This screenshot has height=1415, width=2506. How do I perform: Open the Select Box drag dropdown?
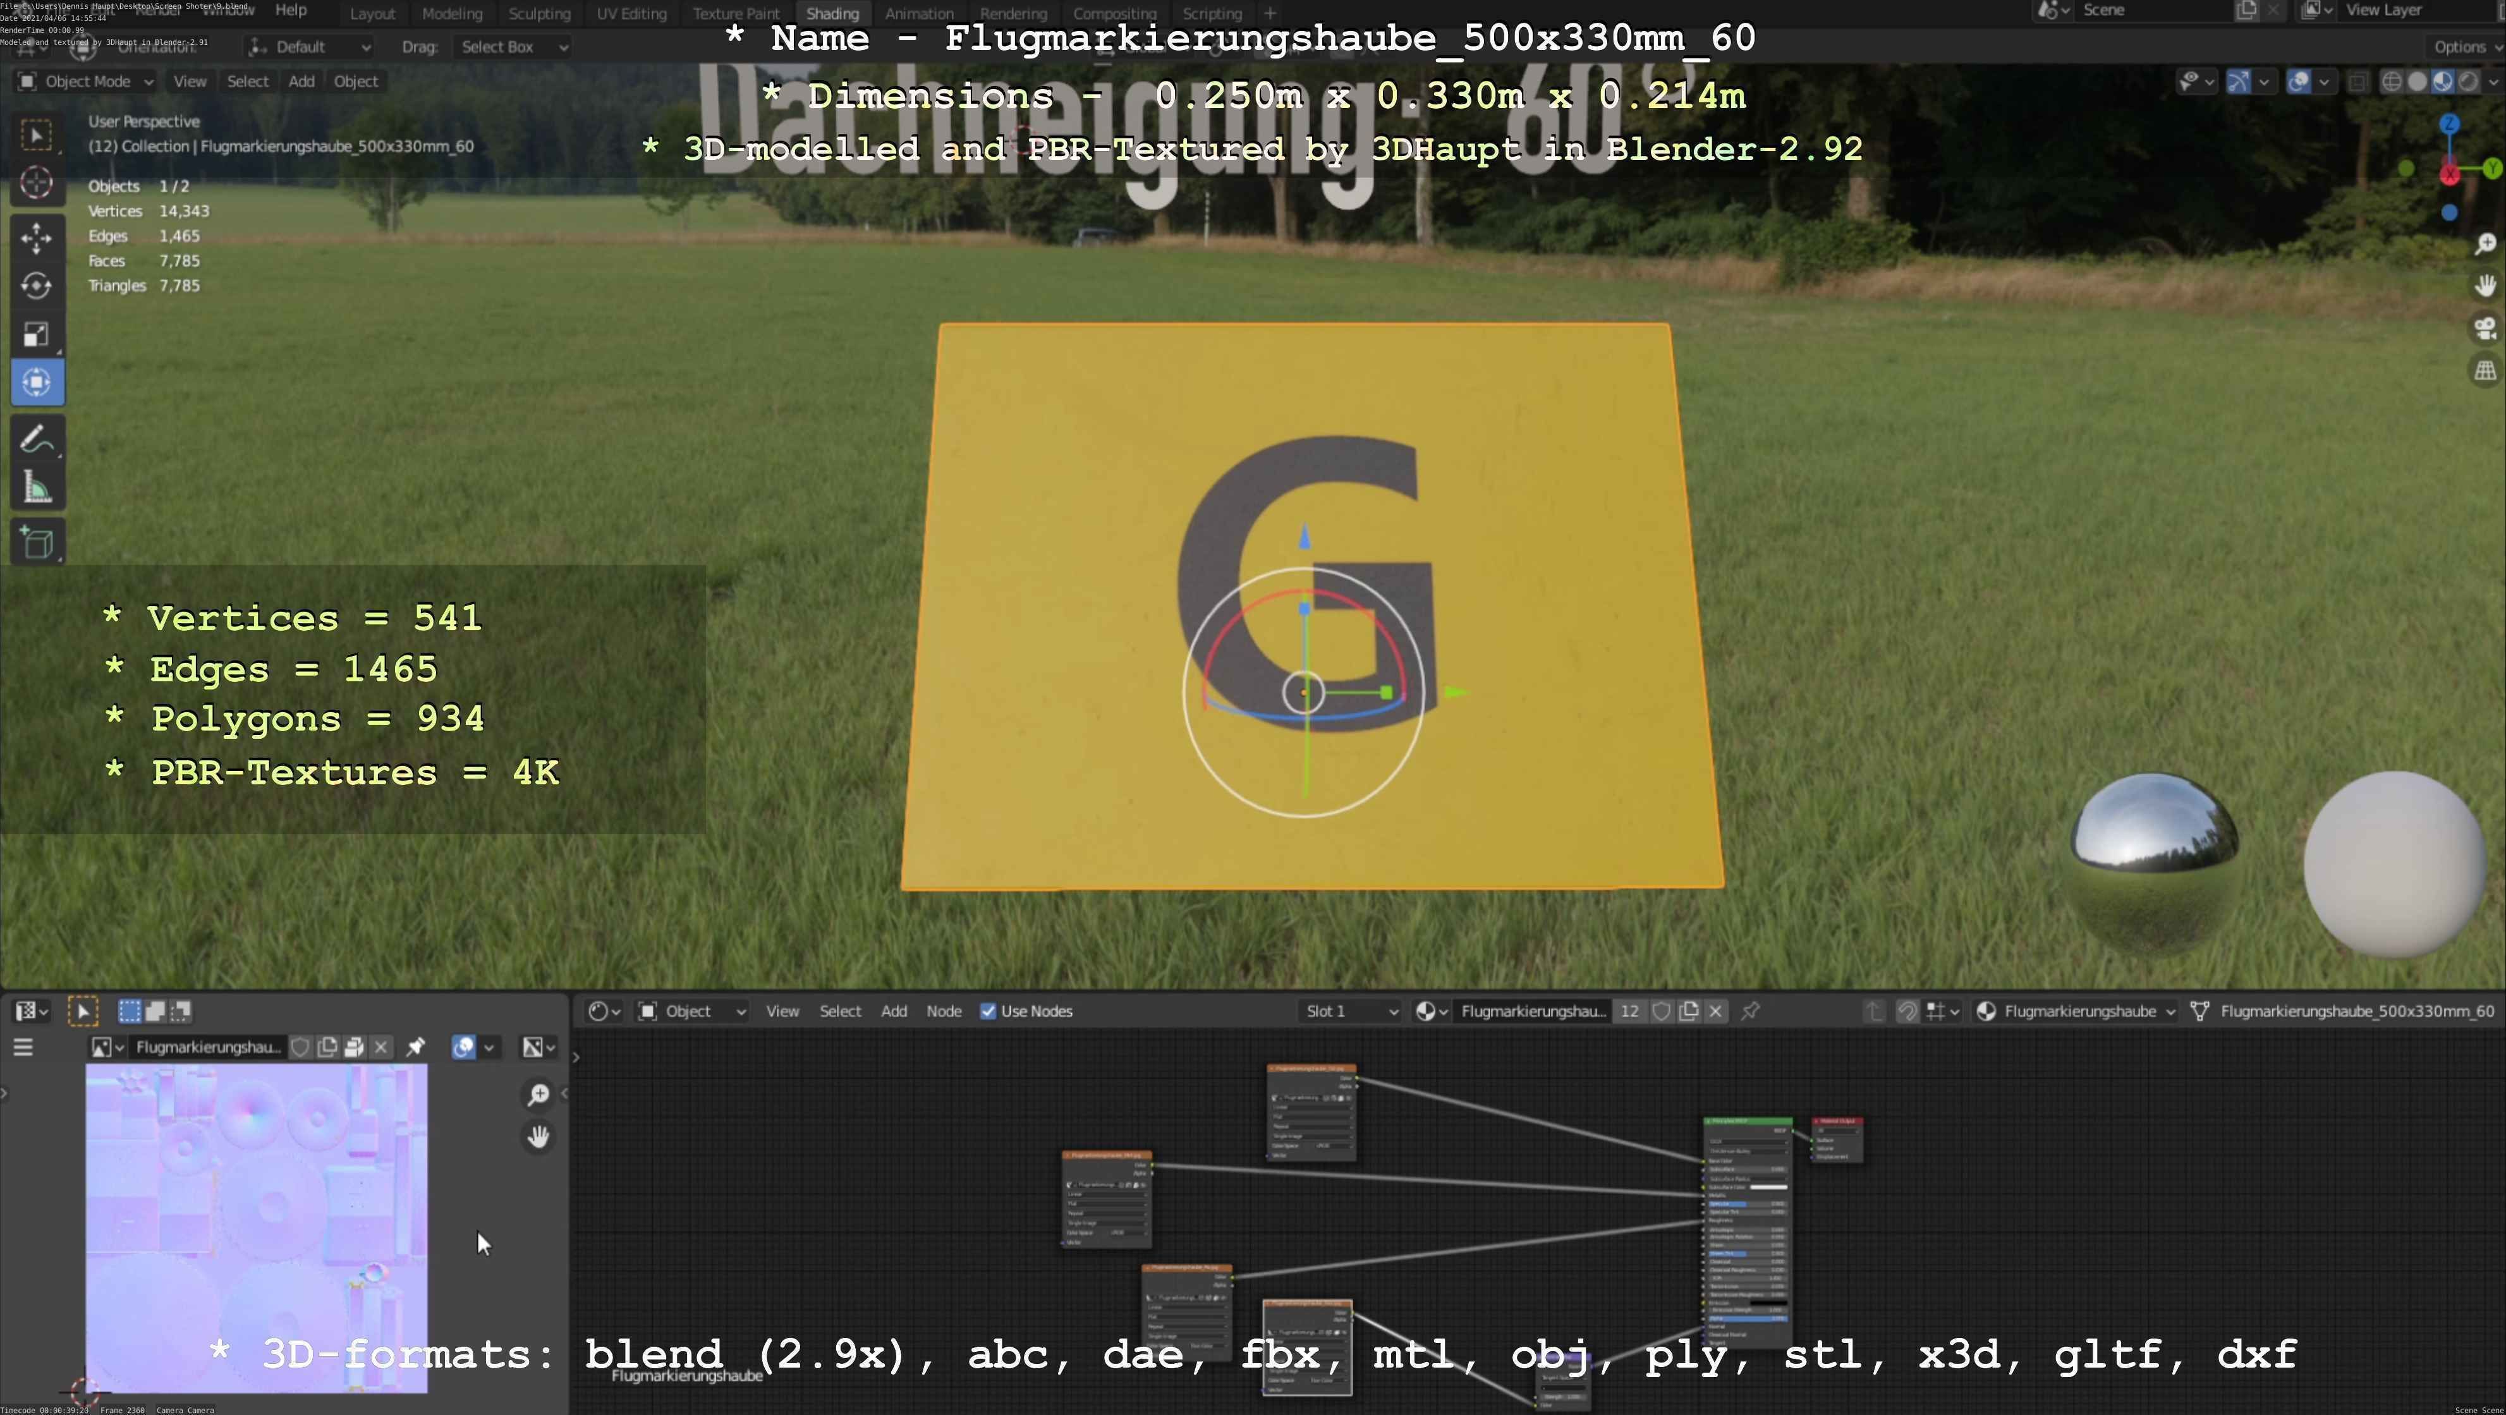513,47
